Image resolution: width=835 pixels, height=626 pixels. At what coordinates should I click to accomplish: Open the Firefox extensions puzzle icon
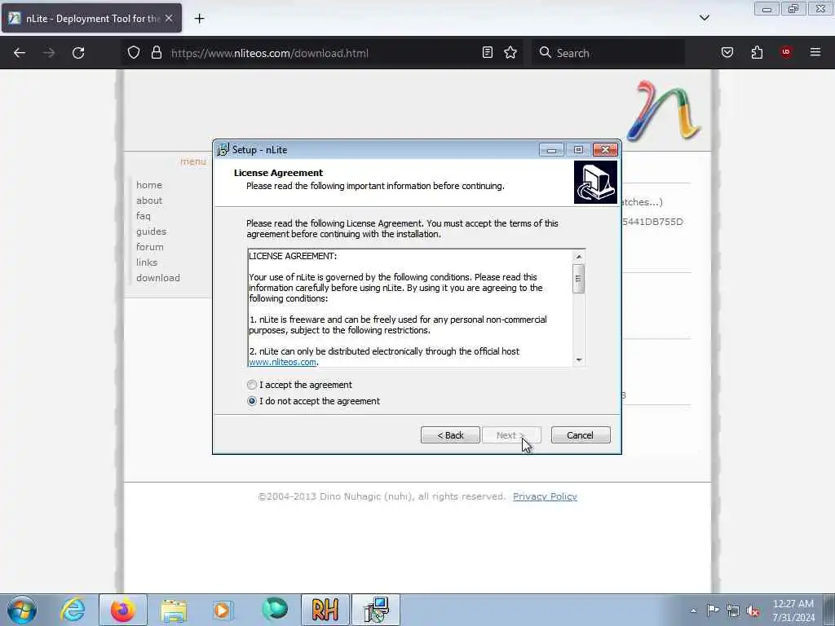click(x=757, y=52)
